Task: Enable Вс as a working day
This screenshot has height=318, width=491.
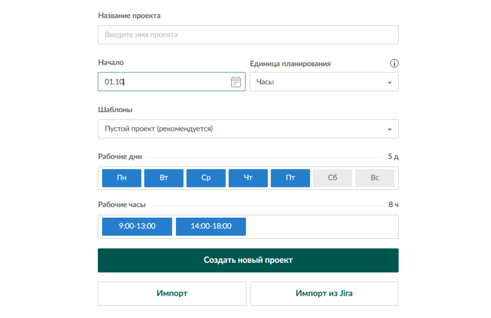Action: click(374, 177)
